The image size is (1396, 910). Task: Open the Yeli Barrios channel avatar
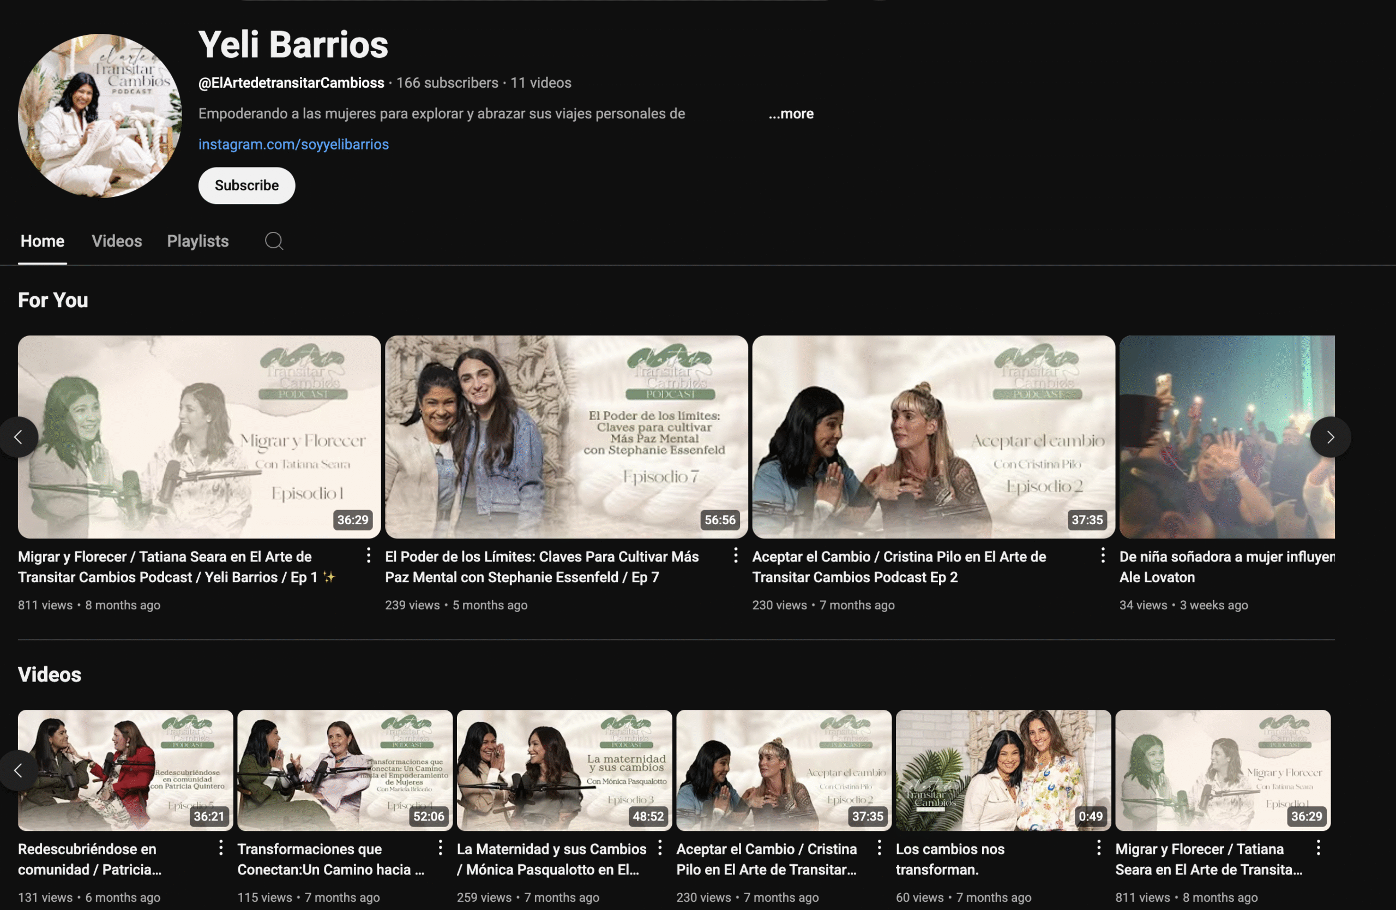point(100,116)
